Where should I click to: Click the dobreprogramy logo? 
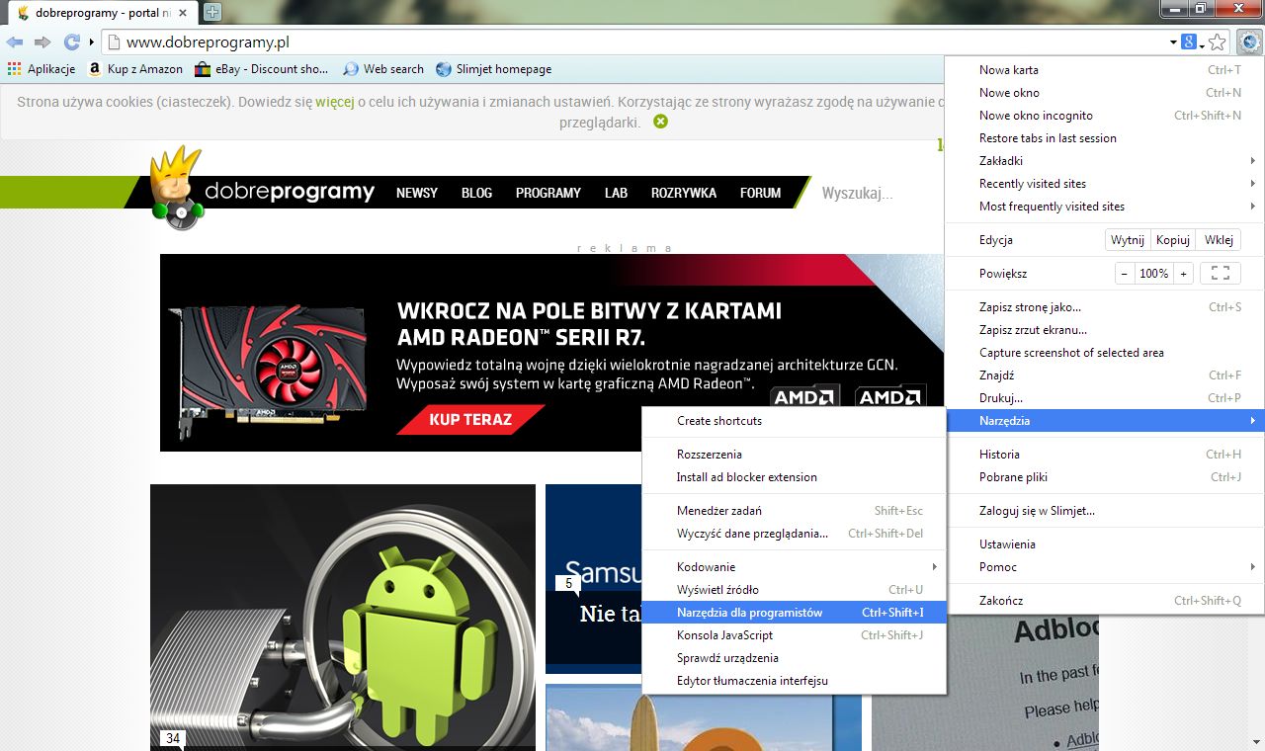tap(265, 190)
